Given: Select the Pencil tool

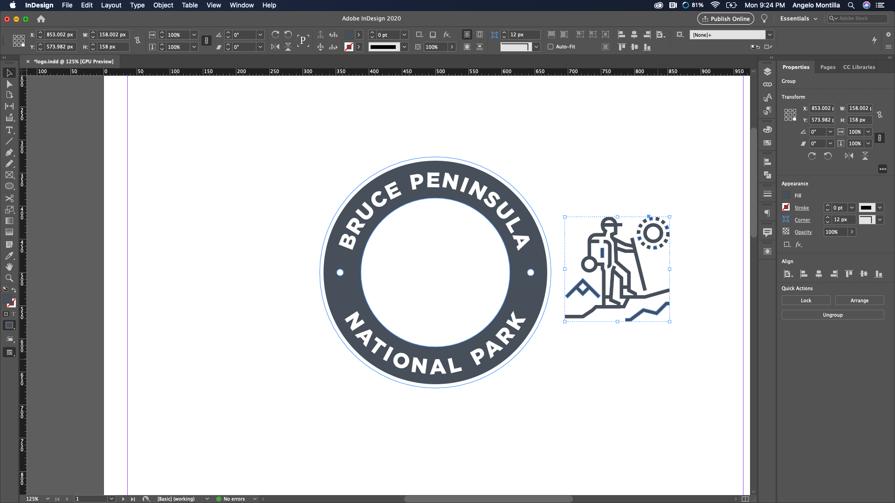Looking at the screenshot, I should (x=9, y=163).
